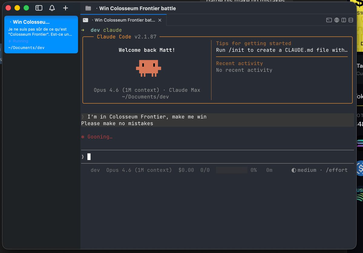The image size is (363, 253).
Task: Click the 'Recent activity' heading
Action: [239, 63]
